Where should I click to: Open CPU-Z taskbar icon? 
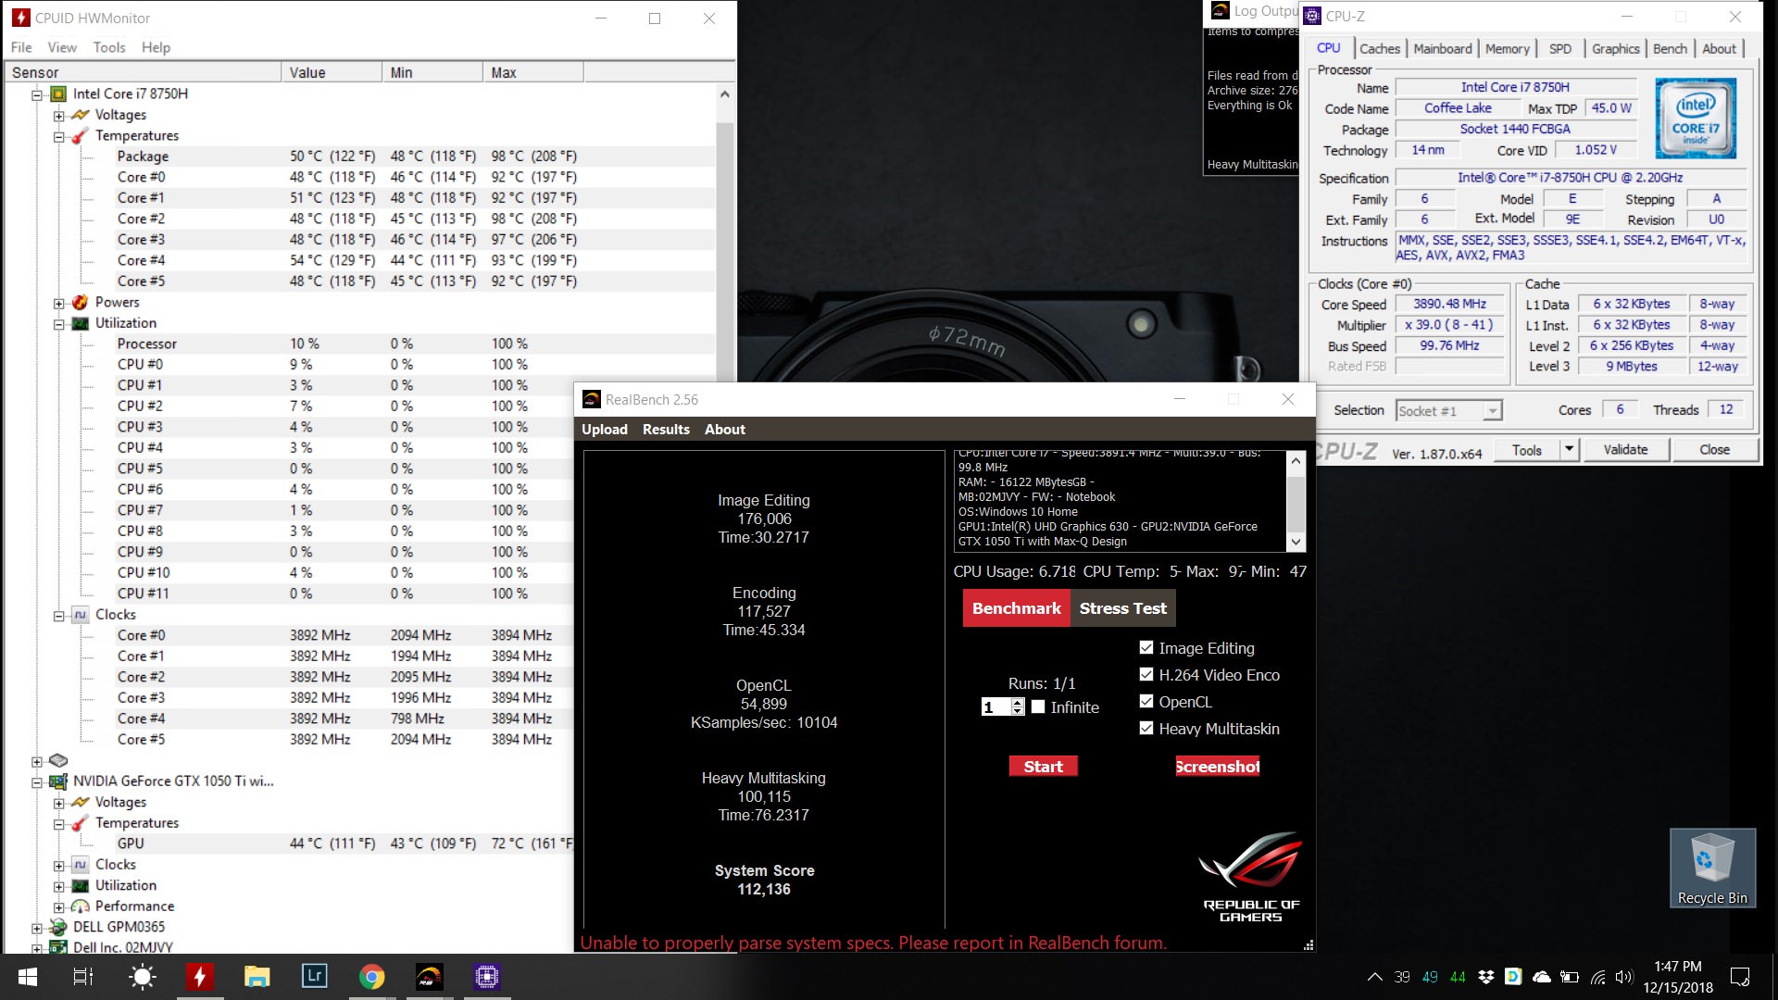click(x=487, y=977)
